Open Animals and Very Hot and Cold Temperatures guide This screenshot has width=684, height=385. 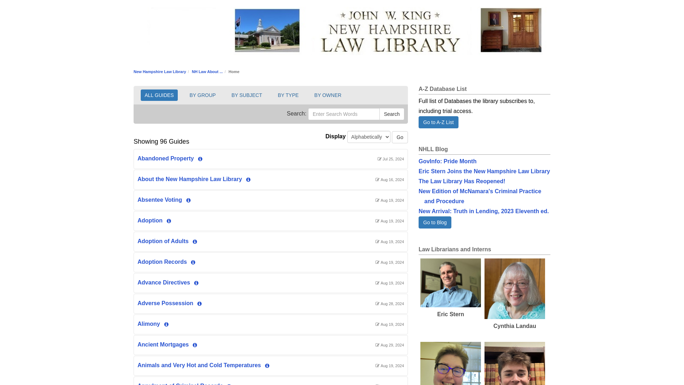click(x=199, y=365)
